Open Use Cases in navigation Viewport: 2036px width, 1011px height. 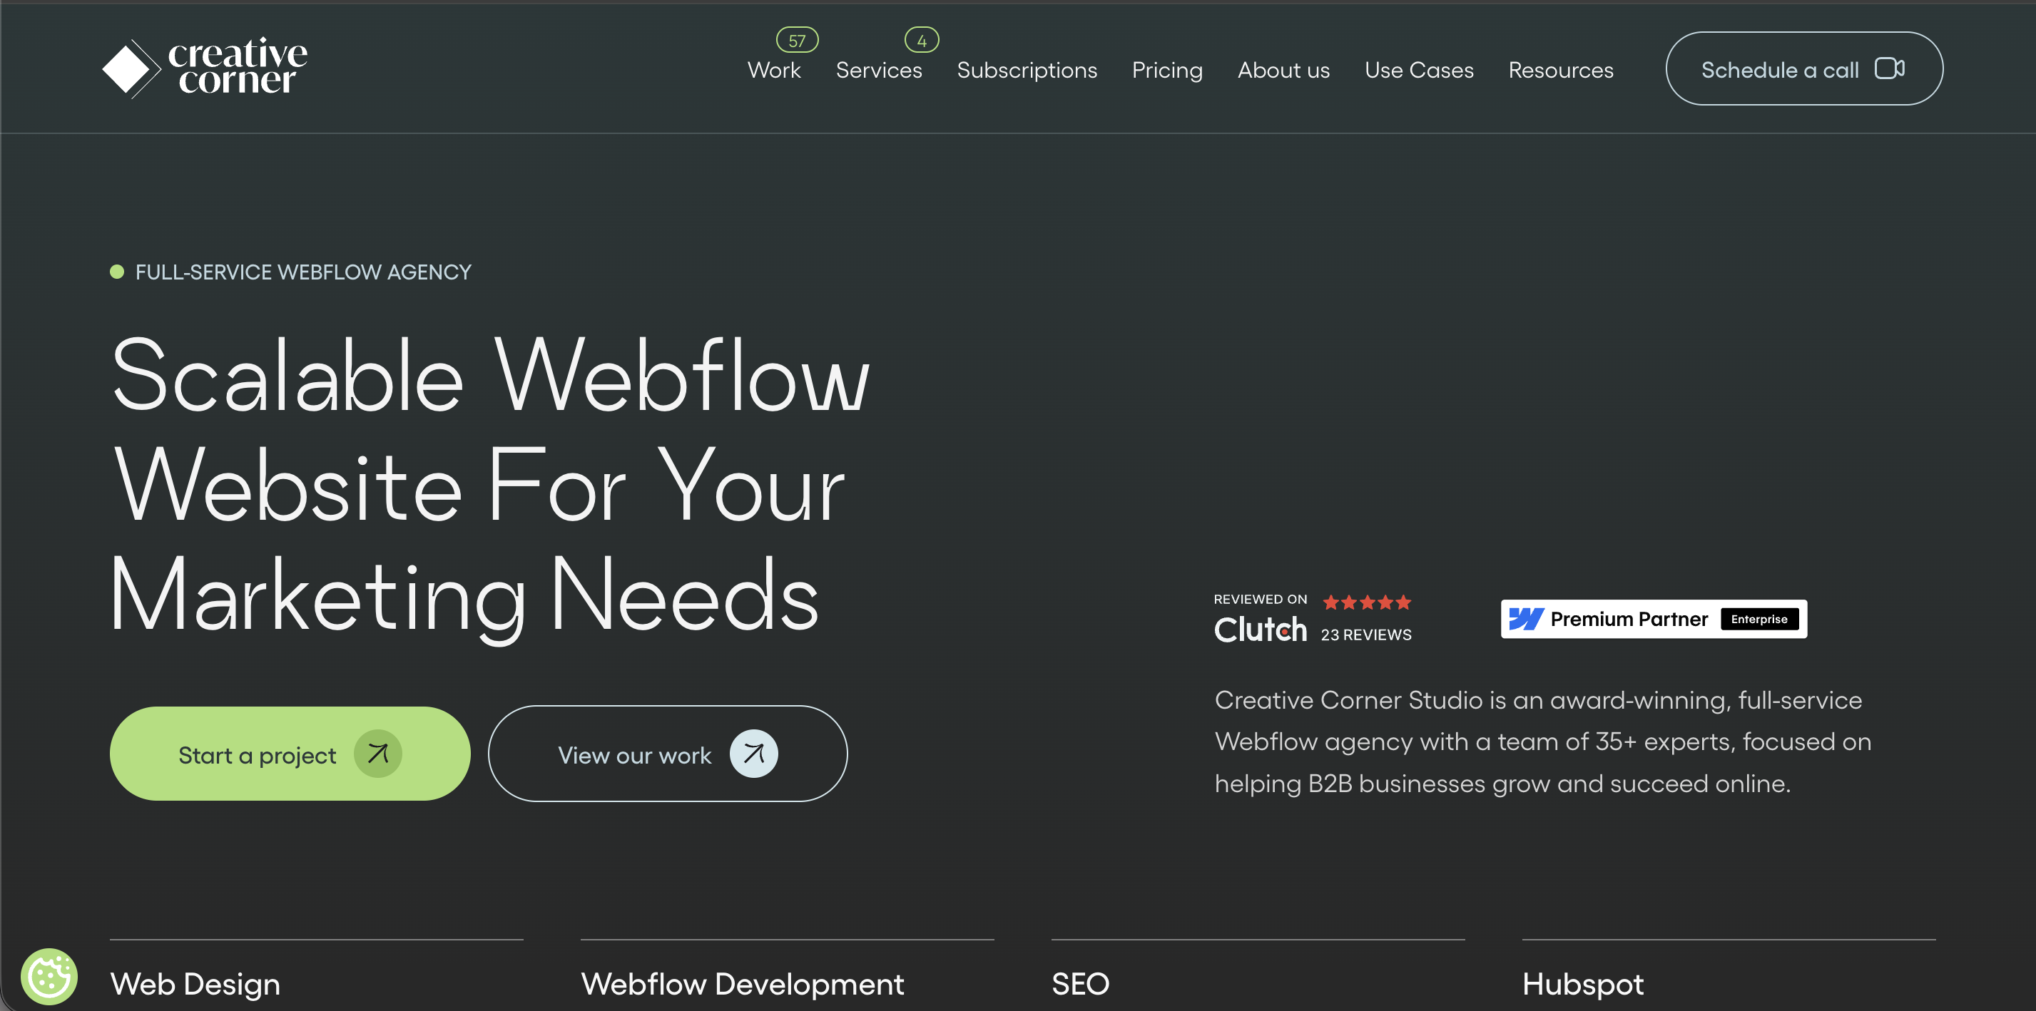click(x=1419, y=71)
